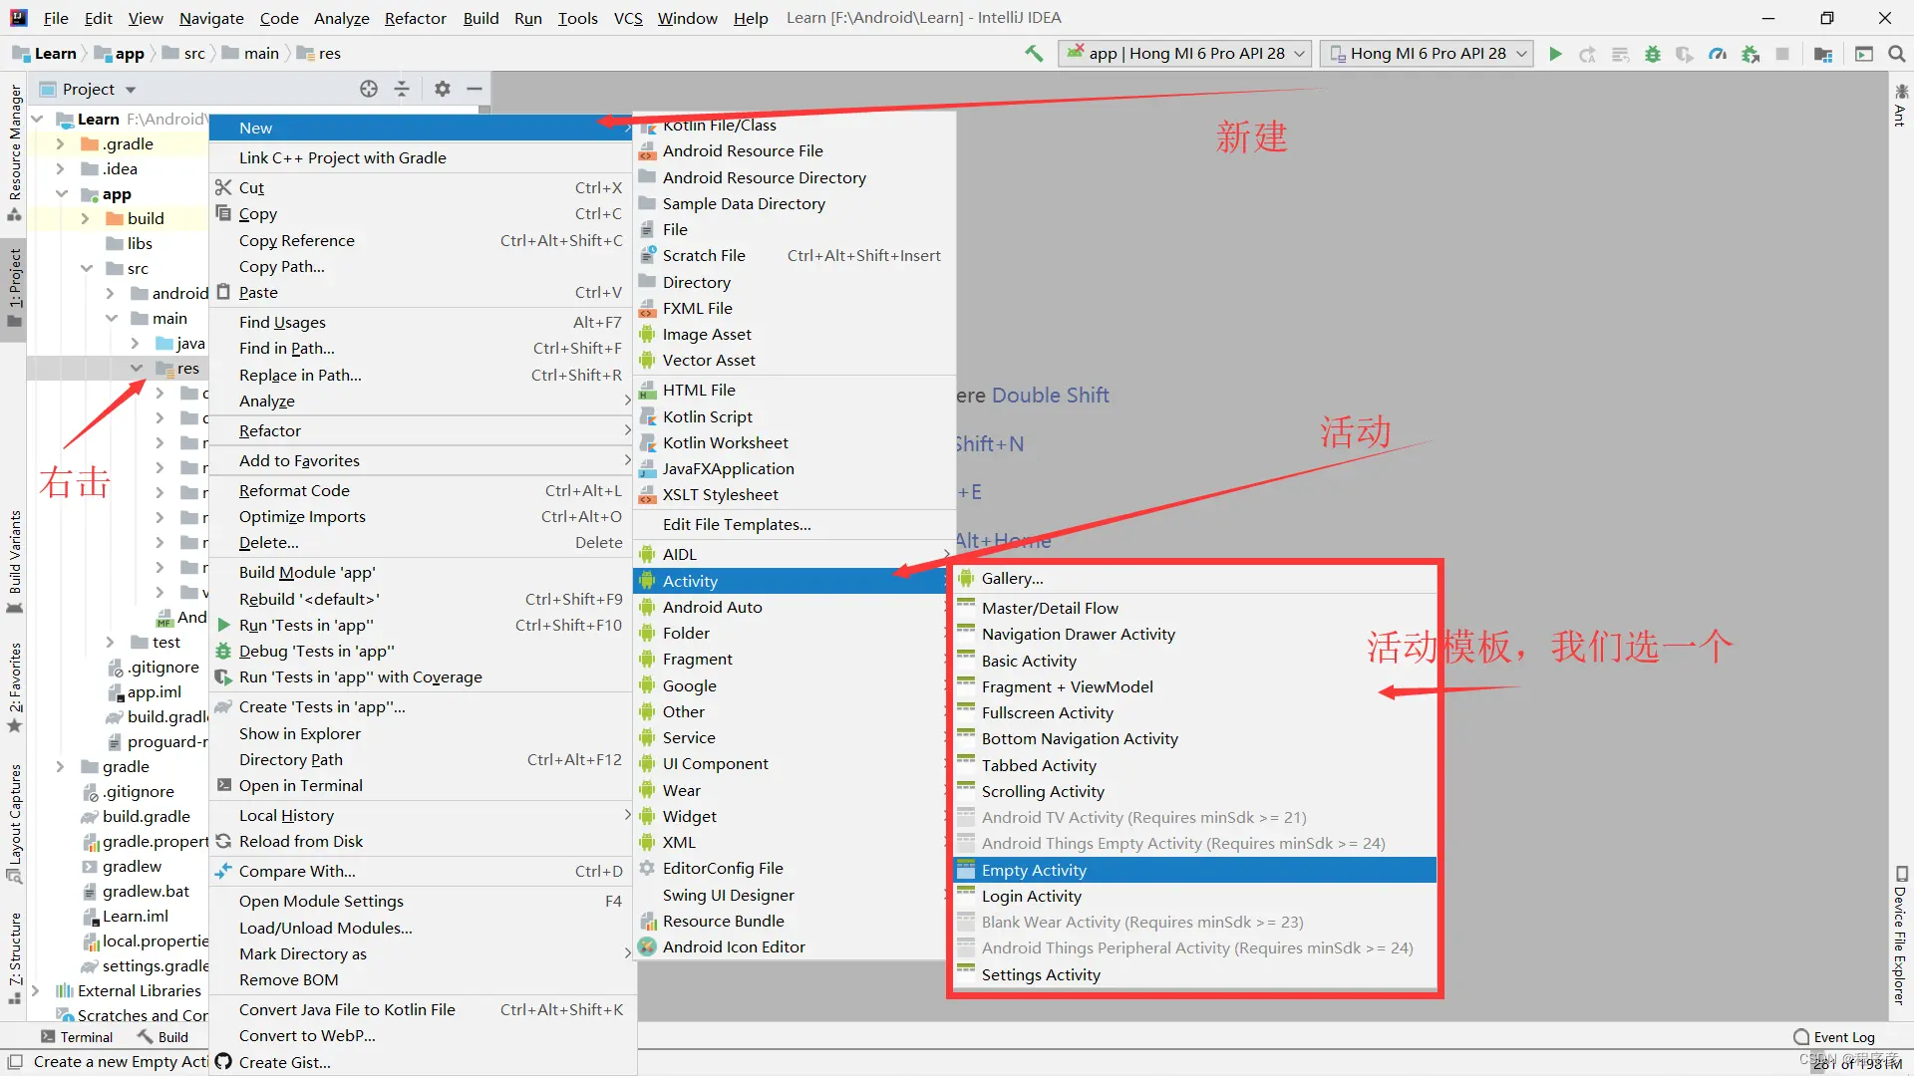Screen dimensions: 1914x1076
Task: Collapse the res folder node
Action: click(137, 369)
